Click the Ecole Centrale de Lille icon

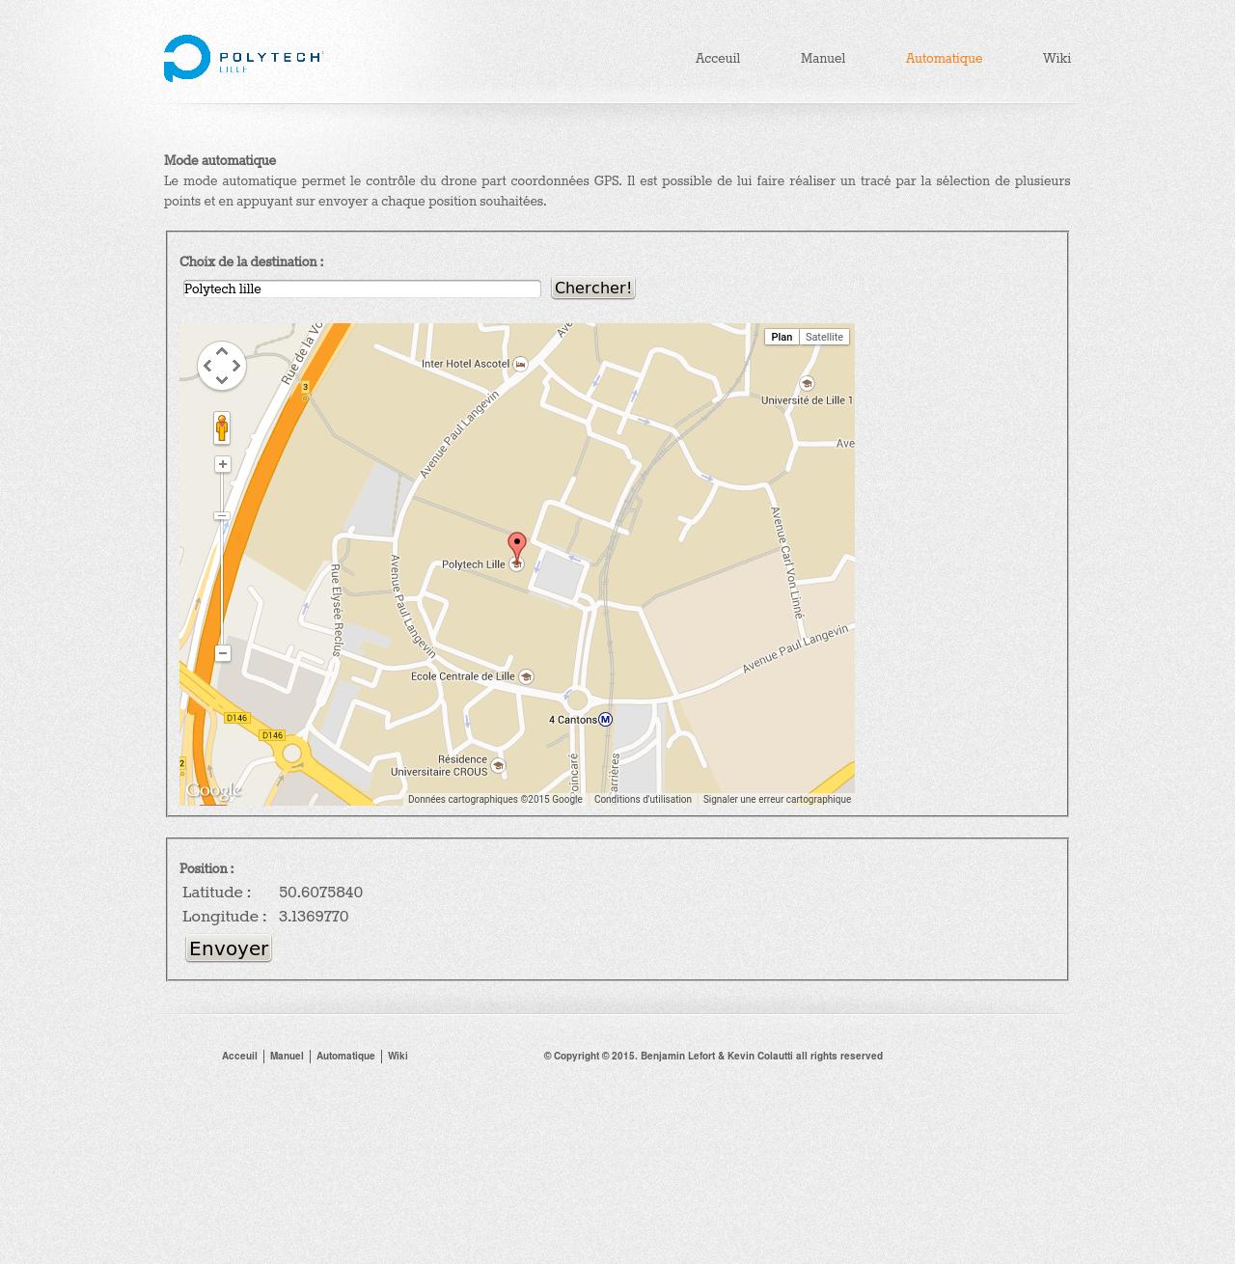pyautogui.click(x=526, y=676)
